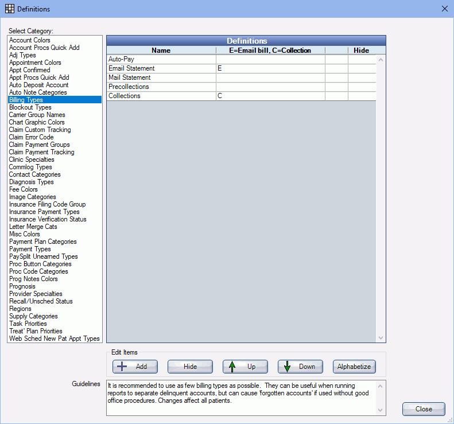Click the Guidelines box scroll up arrow

tap(381, 386)
